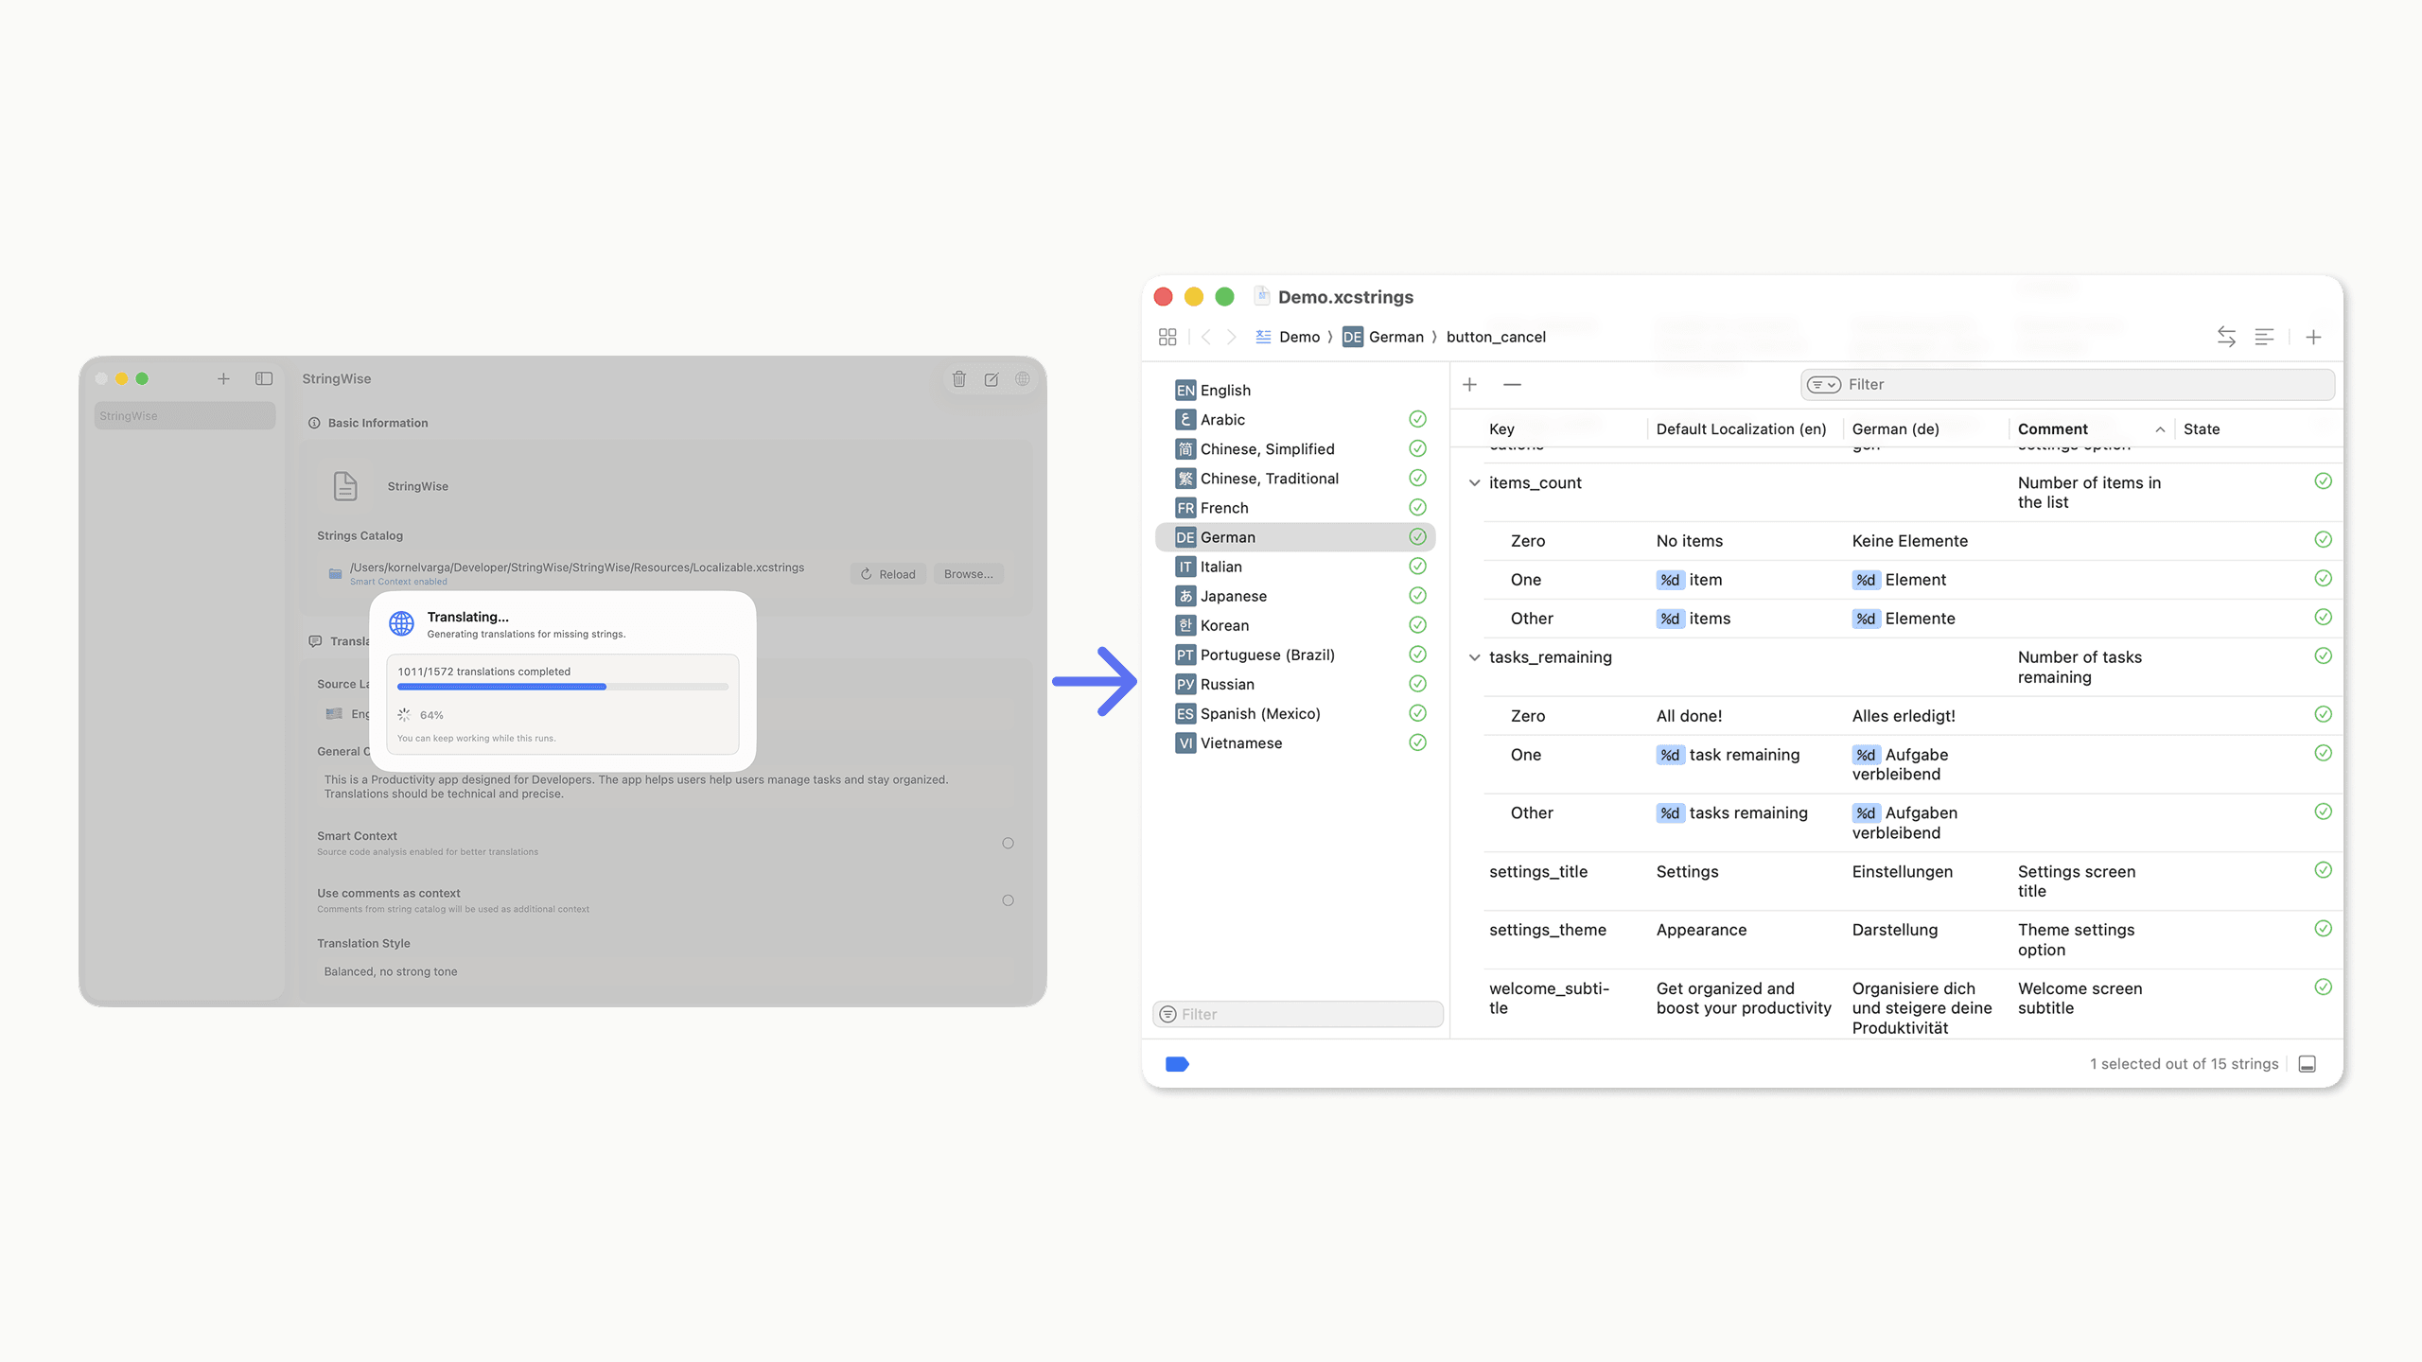Click the blue tag icon in the status bar
Screen dimensions: 2422x1362
[x=1177, y=1064]
